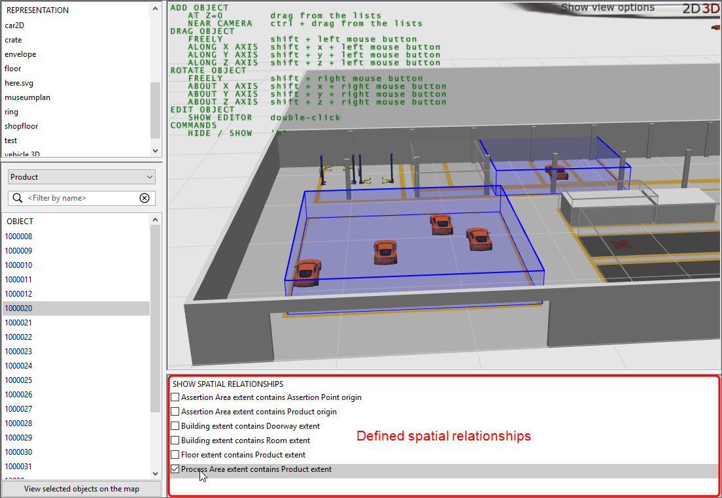Select object 1000024

click(77, 366)
